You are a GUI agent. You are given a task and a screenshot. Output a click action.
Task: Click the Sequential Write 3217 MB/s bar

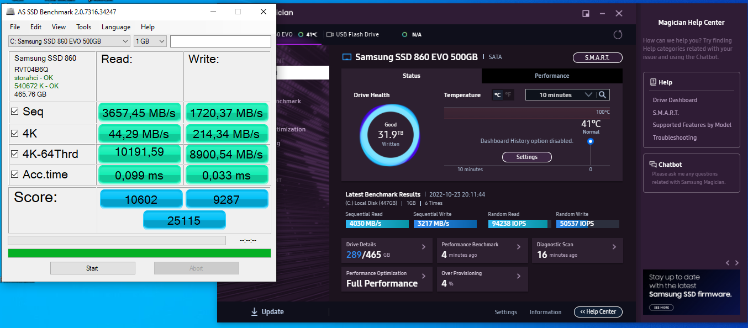(x=445, y=224)
